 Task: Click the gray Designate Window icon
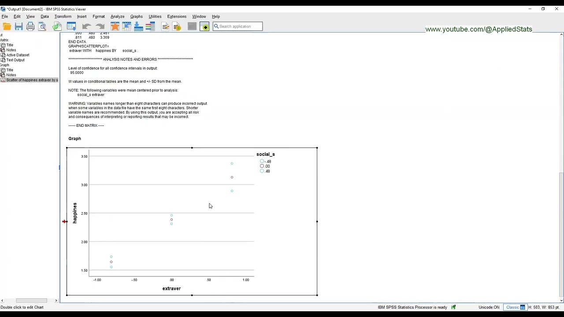click(192, 26)
